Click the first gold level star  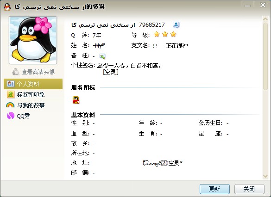157,34
